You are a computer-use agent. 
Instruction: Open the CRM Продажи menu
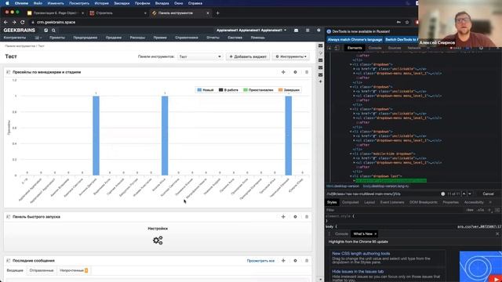(113, 38)
